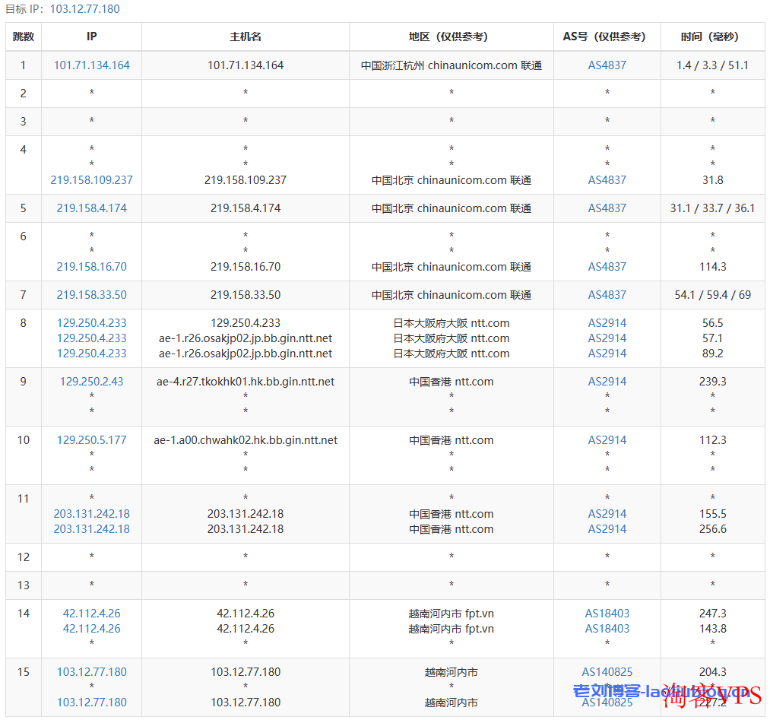The width and height of the screenshot is (770, 720).
Task: Select hostname ae-1.a00.chwahk02.hk.bb.gin.ntt.net
Action: (x=246, y=440)
